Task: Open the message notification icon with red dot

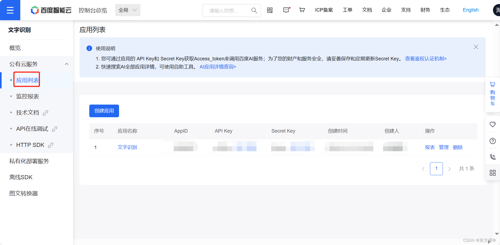Action: click(x=286, y=10)
